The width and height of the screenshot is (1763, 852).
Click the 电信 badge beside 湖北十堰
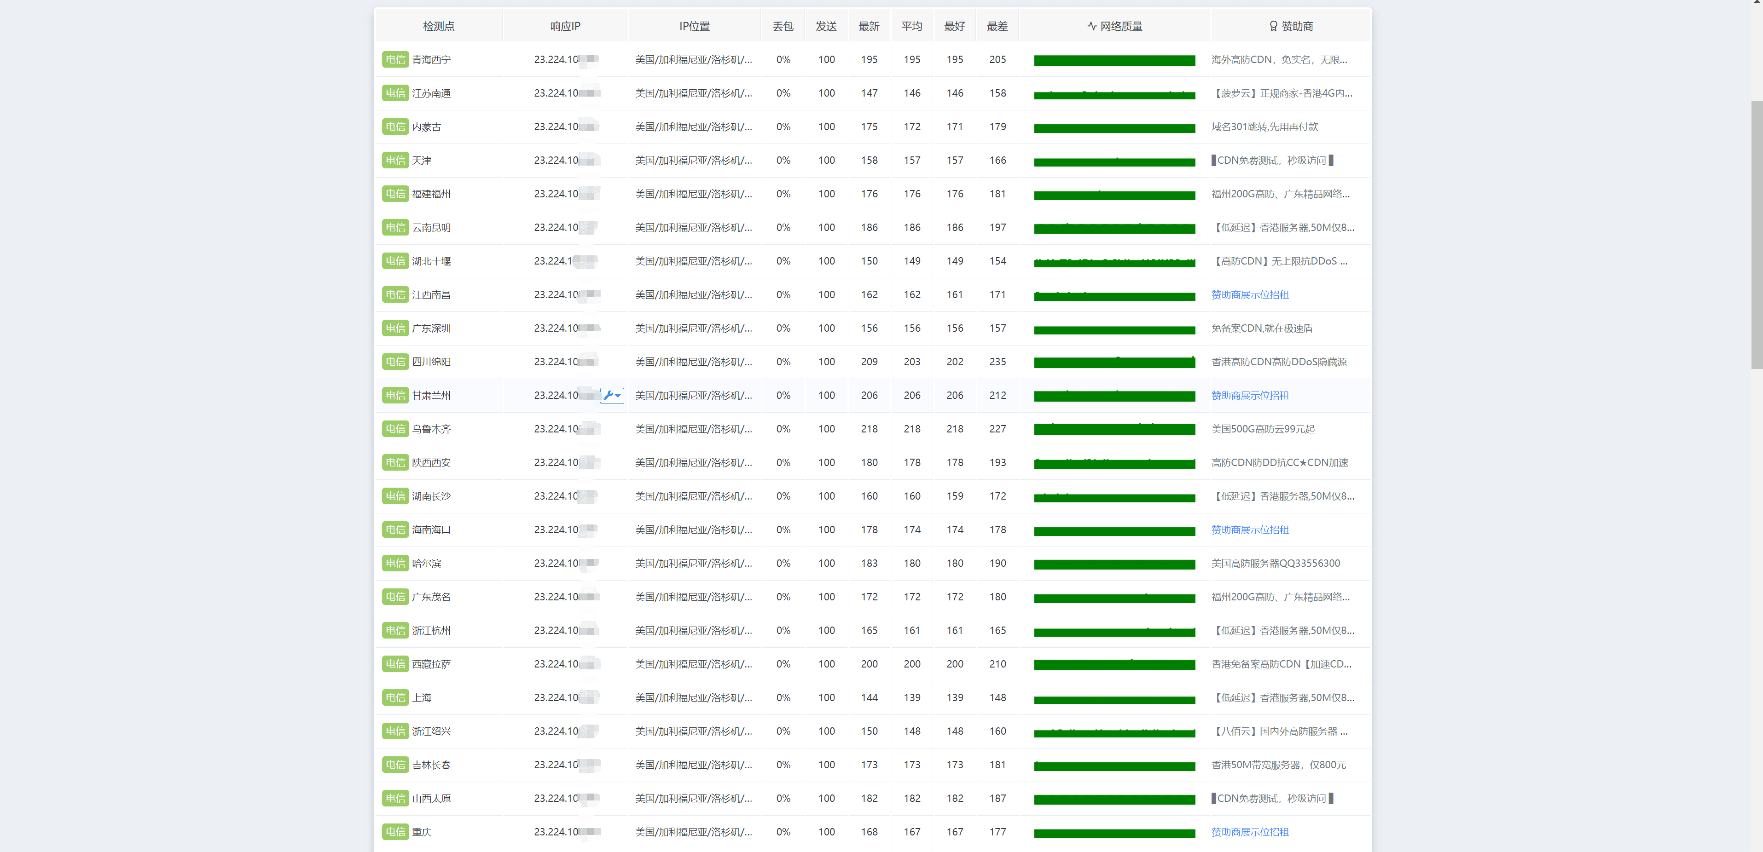395,261
